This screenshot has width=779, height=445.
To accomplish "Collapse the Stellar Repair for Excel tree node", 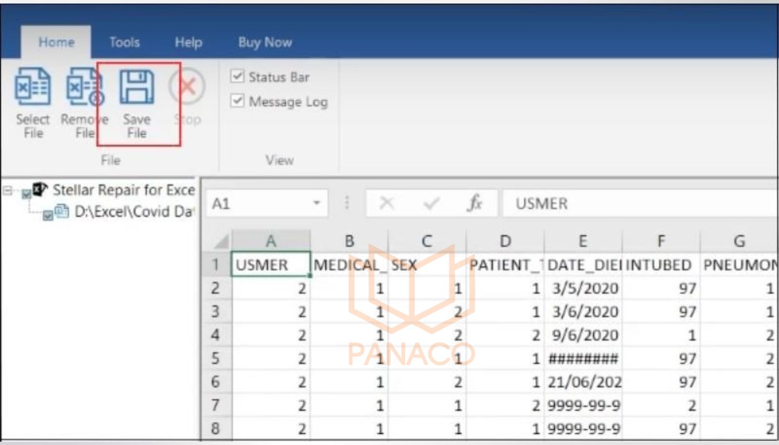I will (x=7, y=190).
